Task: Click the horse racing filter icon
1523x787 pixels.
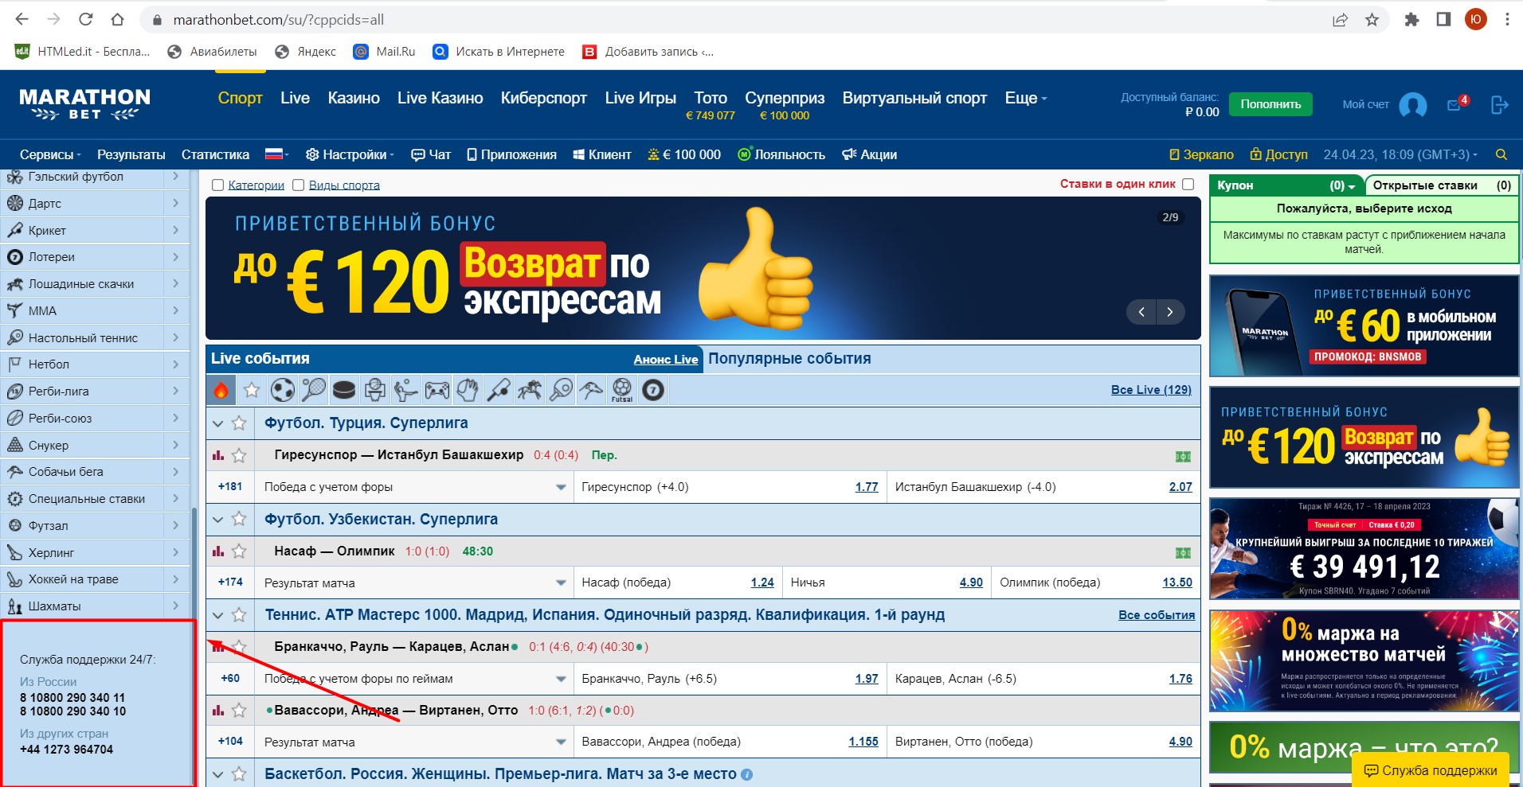Action: [x=530, y=390]
